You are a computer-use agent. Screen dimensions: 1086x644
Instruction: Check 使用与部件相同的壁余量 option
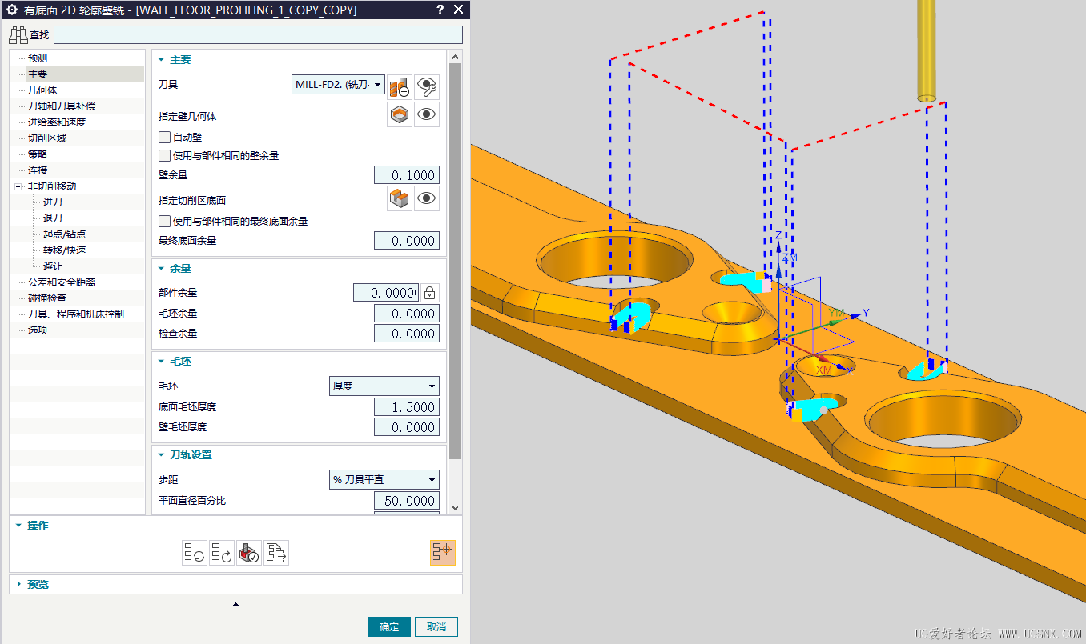pos(165,156)
